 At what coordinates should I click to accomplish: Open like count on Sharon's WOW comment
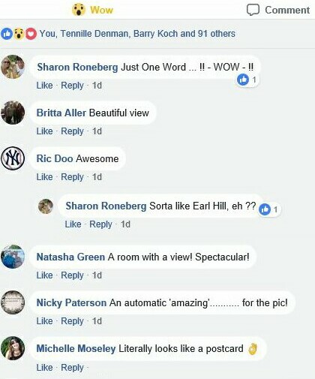click(247, 80)
